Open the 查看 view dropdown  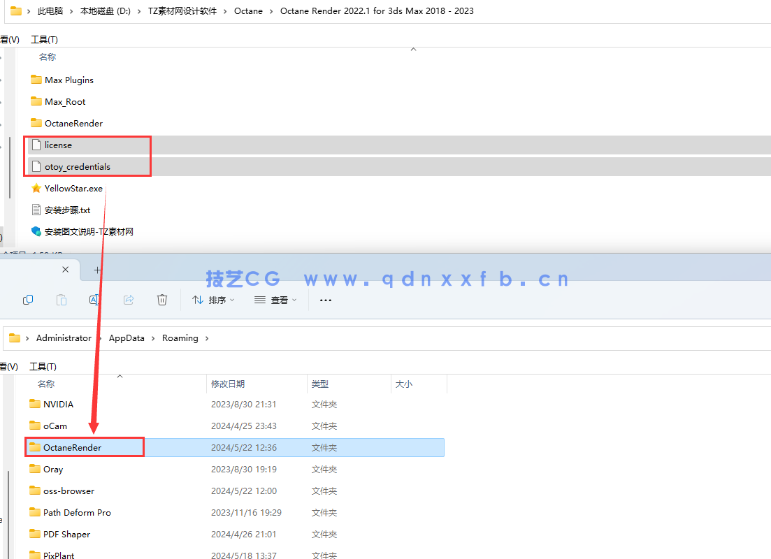click(275, 300)
